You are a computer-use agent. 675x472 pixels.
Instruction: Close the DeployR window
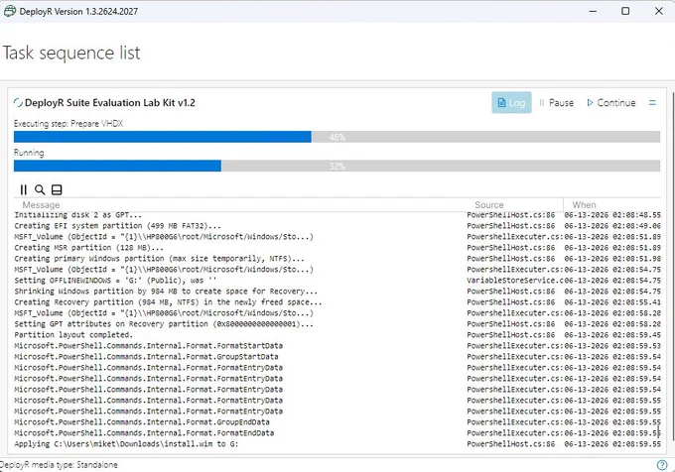pos(659,11)
